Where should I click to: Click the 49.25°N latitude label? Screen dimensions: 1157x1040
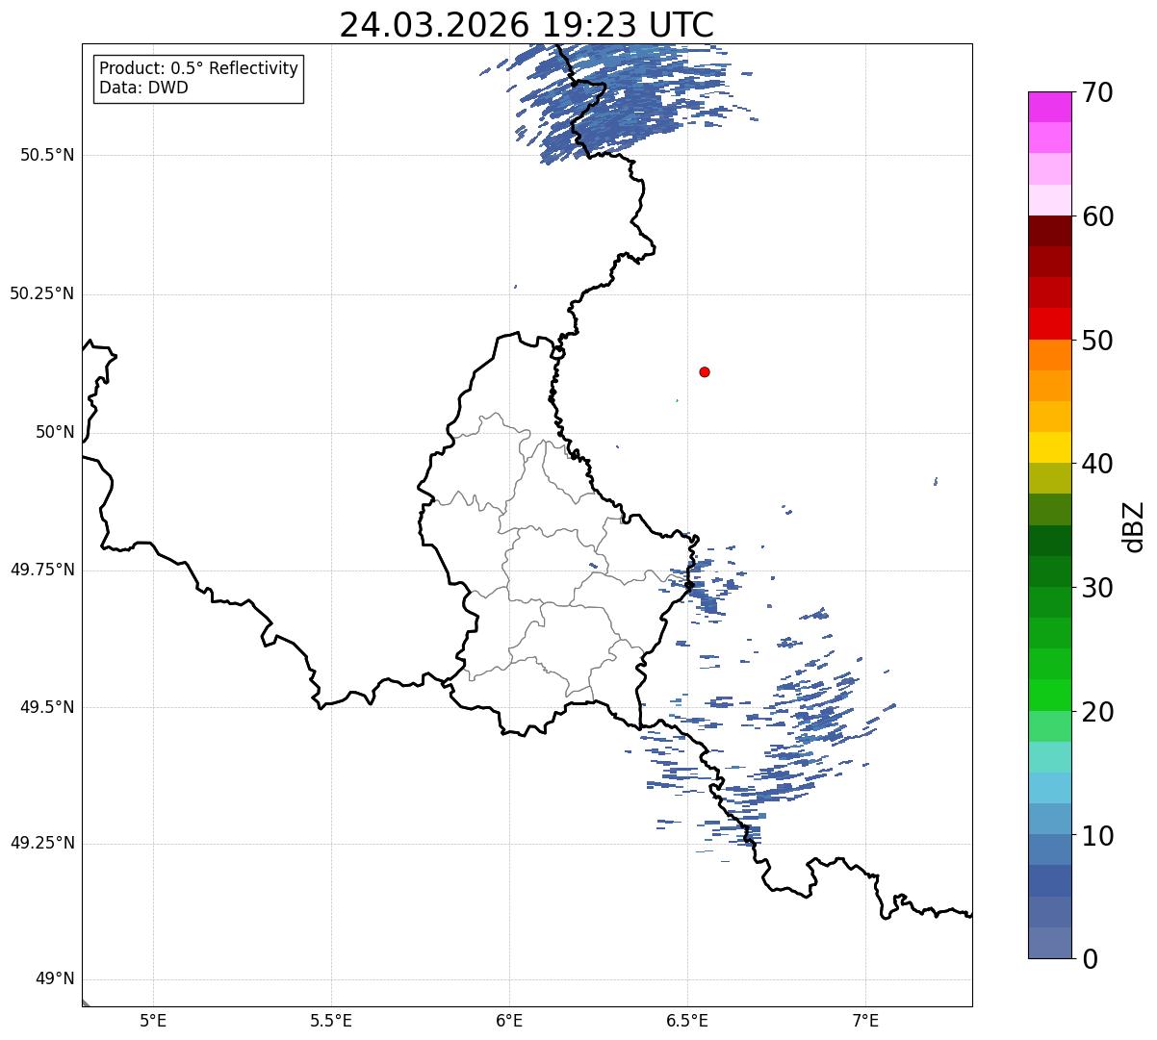(41, 844)
